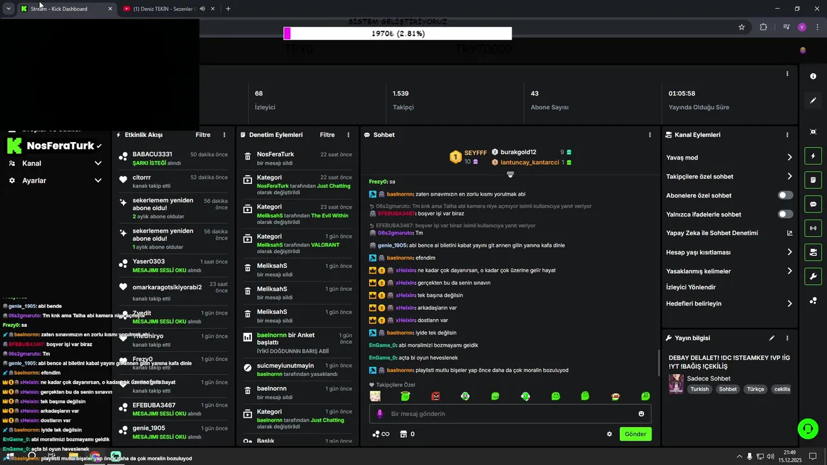Toggle the document notes panel icon in sidebar
The width and height of the screenshot is (827, 465).
coord(813,180)
